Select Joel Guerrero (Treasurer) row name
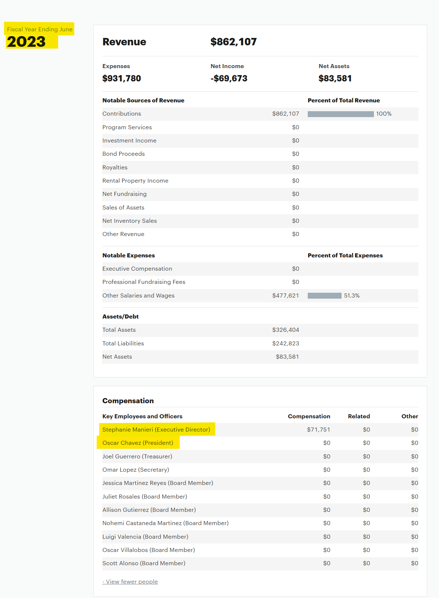 (137, 456)
